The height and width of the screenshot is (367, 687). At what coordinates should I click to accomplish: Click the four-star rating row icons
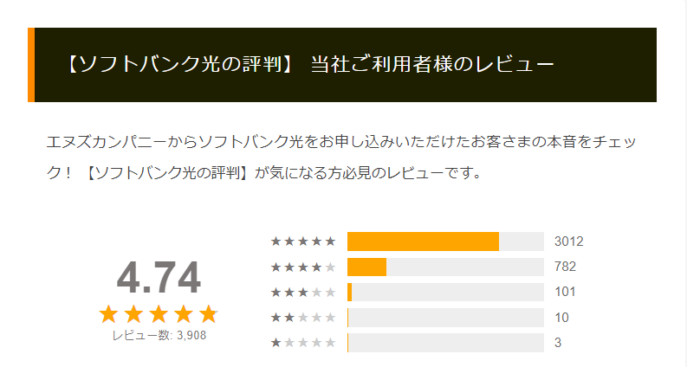coord(303,267)
